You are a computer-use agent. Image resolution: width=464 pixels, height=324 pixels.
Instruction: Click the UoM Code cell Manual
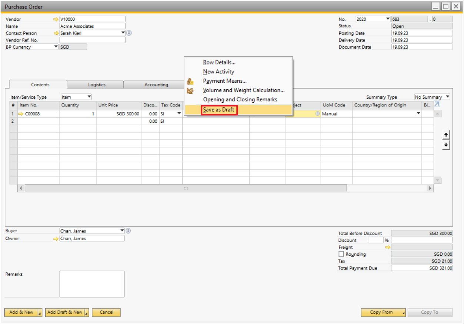pyautogui.click(x=337, y=114)
